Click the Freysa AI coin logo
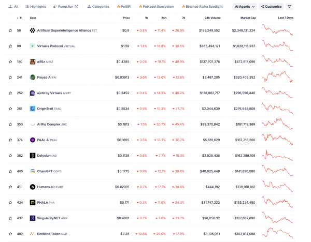The width and height of the screenshot is (311, 242). [x=33, y=78]
